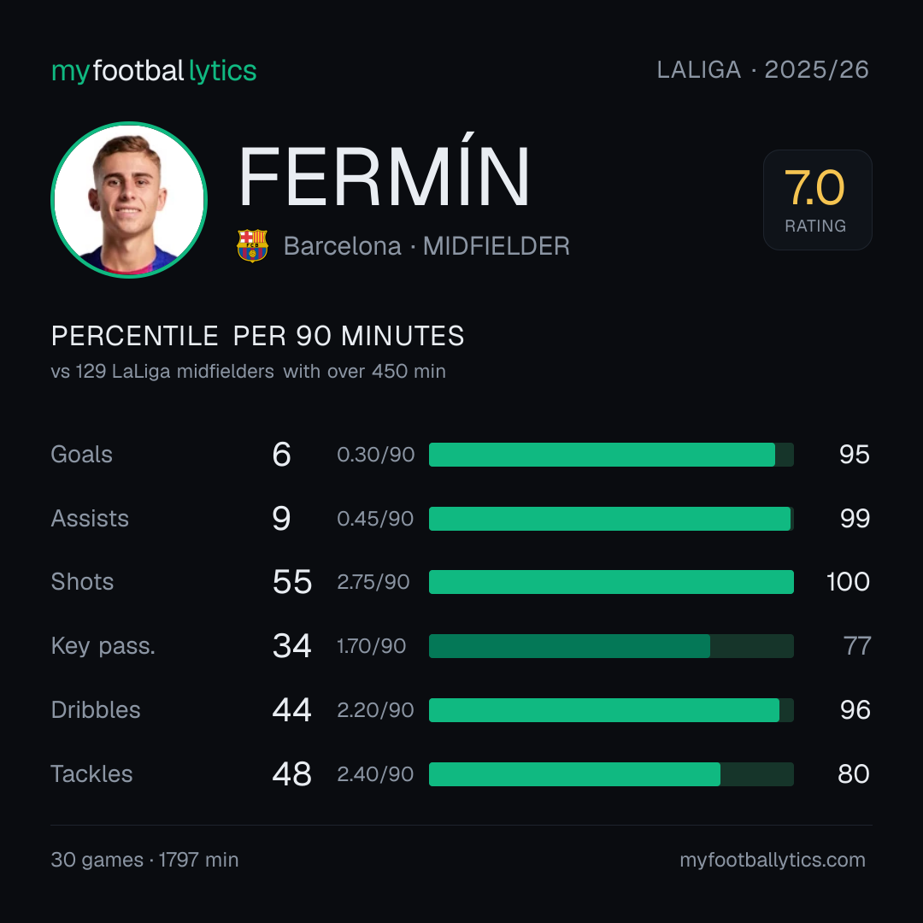
Task: Click the Tackles percentile bar
Action: pyautogui.click(x=611, y=774)
